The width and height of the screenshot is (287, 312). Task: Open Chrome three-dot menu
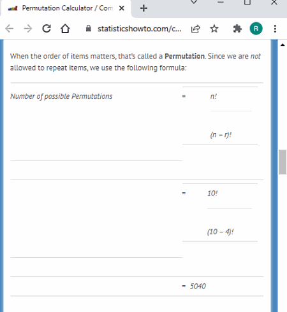coord(275,29)
